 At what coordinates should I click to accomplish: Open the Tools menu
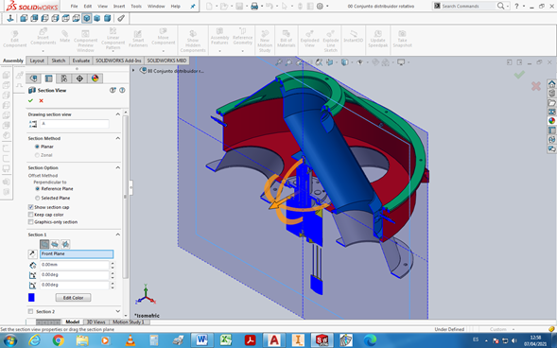135,6
